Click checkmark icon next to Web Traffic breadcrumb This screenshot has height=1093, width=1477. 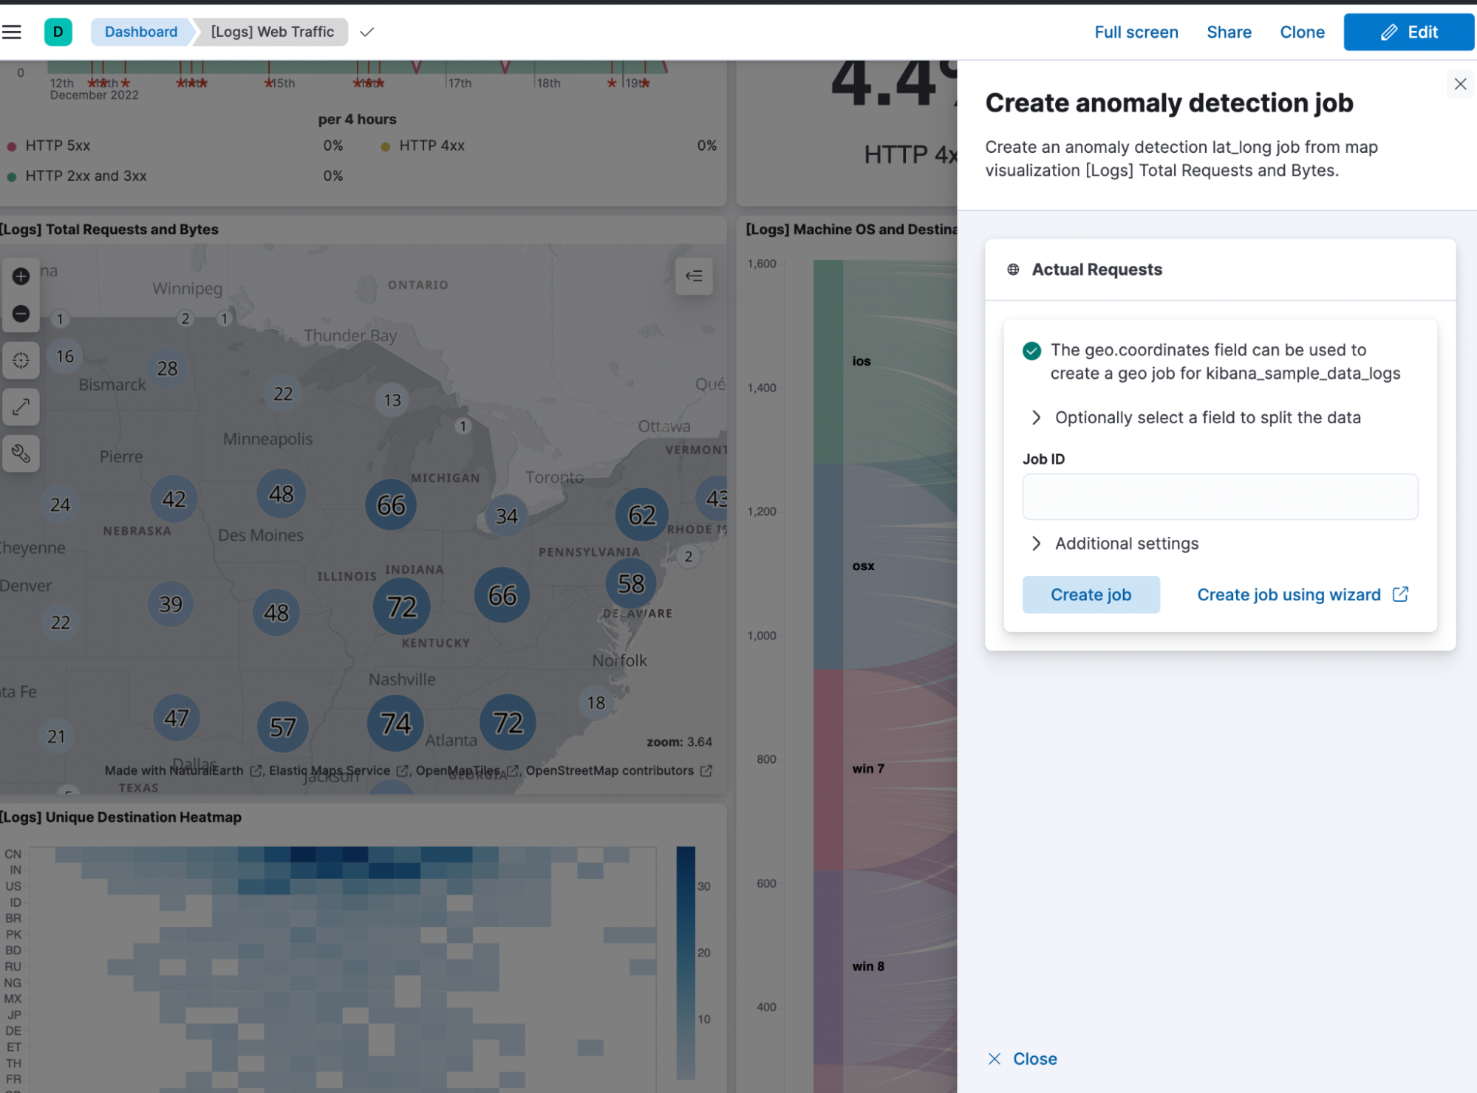point(366,32)
